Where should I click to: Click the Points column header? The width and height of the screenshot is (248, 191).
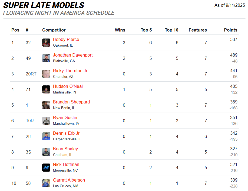(230, 30)
